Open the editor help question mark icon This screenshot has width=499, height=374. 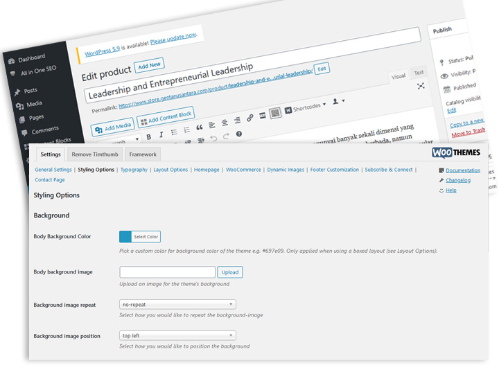click(x=239, y=134)
